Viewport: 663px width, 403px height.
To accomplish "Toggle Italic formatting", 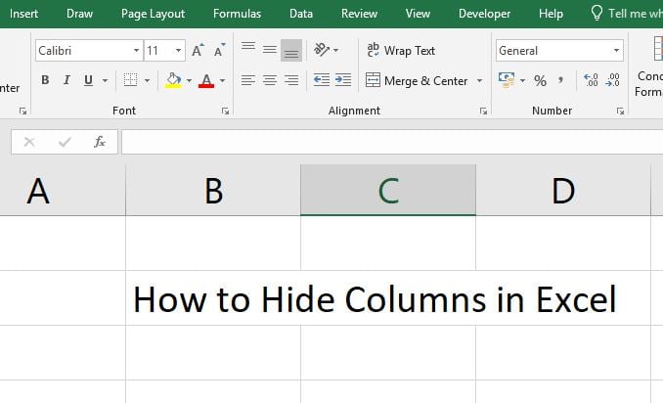I will tap(66, 80).
